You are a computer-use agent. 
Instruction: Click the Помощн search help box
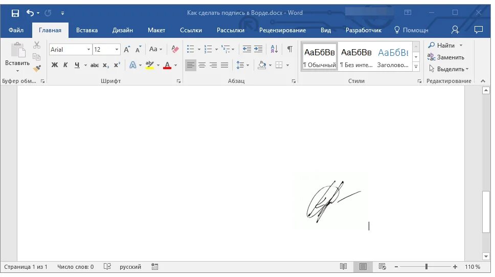(x=411, y=30)
